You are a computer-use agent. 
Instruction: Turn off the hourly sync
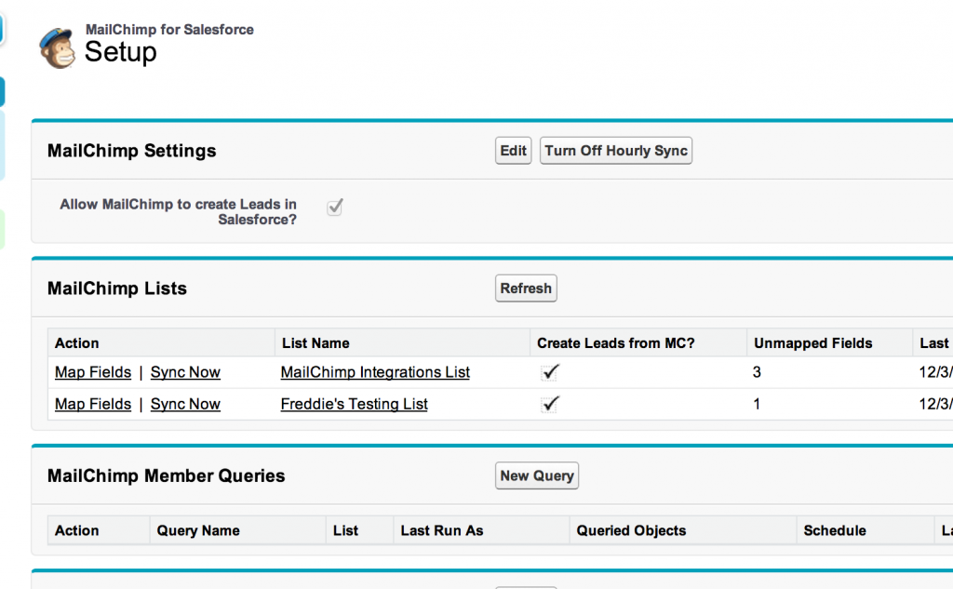click(x=616, y=151)
